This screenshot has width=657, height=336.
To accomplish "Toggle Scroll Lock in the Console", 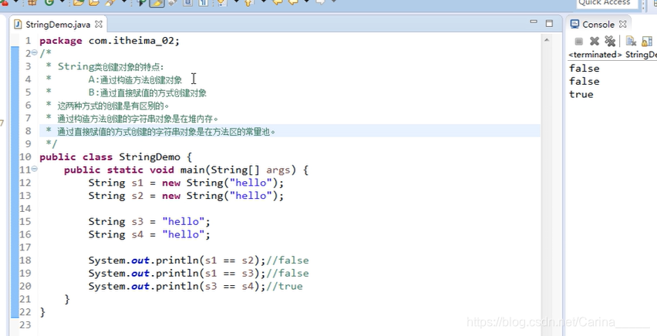I will coord(647,41).
